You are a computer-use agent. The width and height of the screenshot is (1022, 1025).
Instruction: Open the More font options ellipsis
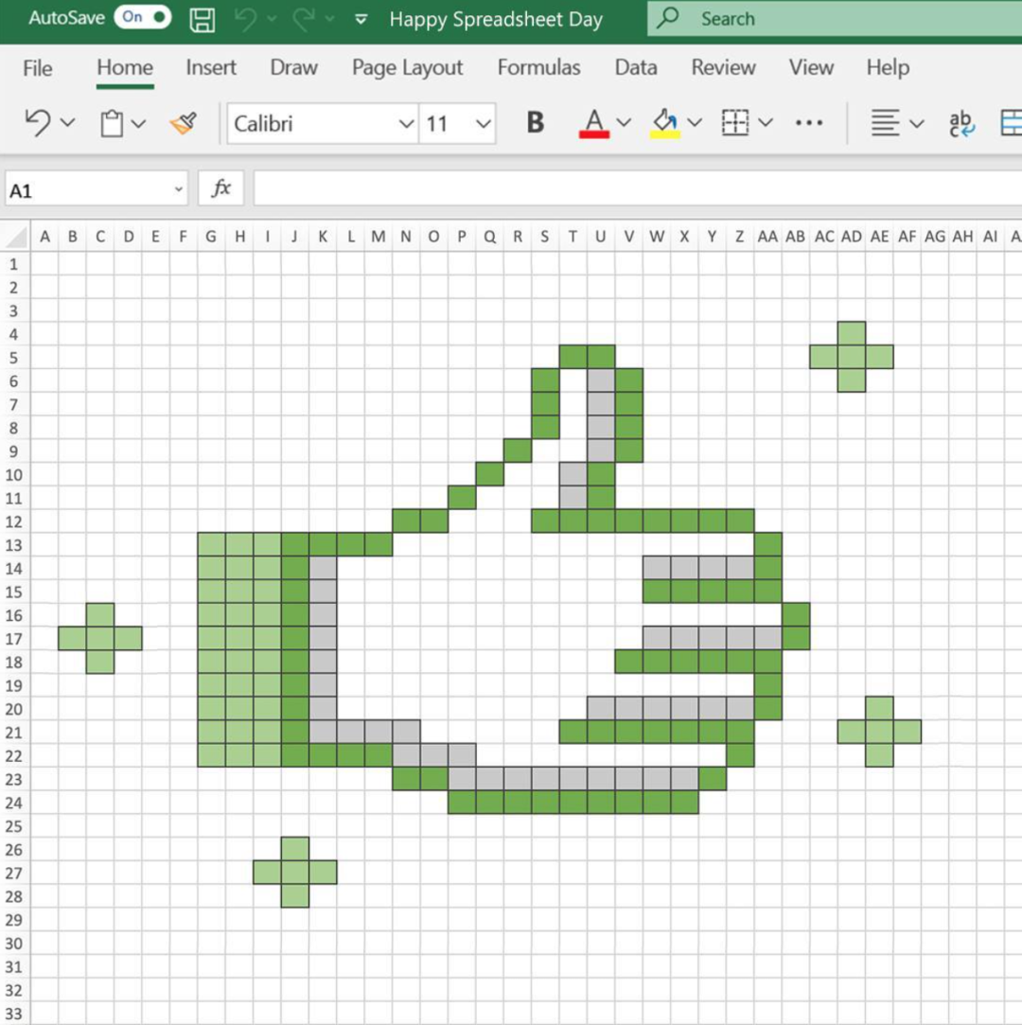(809, 122)
